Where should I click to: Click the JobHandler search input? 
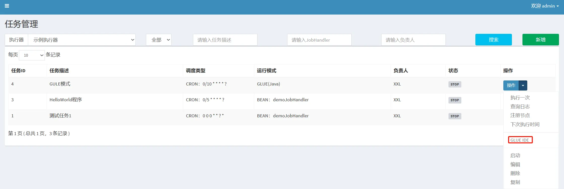pyautogui.click(x=319, y=40)
